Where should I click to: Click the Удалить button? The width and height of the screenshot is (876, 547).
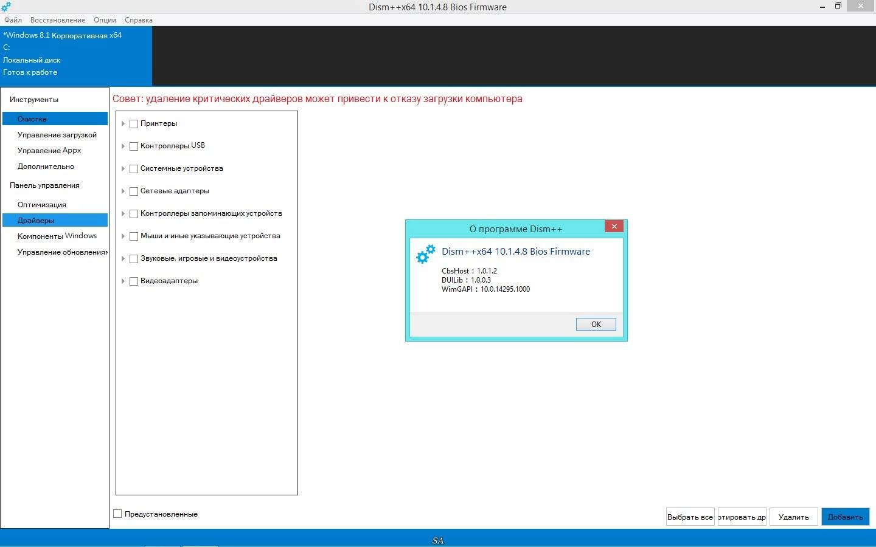[x=793, y=517]
